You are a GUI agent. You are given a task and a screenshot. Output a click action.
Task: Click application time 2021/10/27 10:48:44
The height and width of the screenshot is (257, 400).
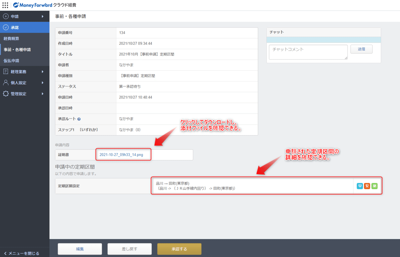click(x=136, y=97)
